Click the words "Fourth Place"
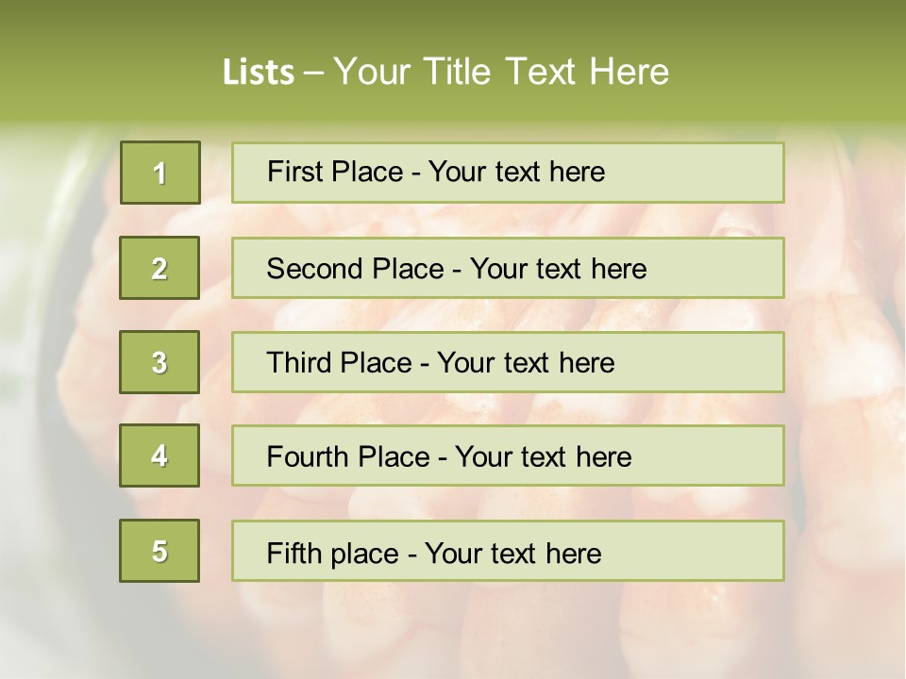The image size is (906, 679). (347, 457)
